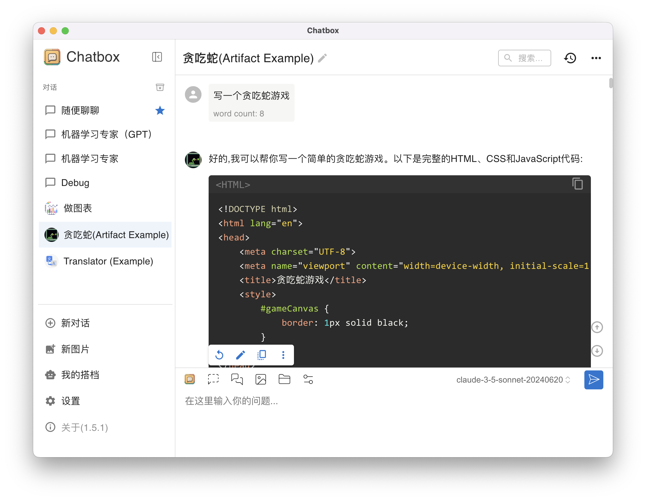Open conversation settings sliders icon
The image size is (646, 501).
308,379
